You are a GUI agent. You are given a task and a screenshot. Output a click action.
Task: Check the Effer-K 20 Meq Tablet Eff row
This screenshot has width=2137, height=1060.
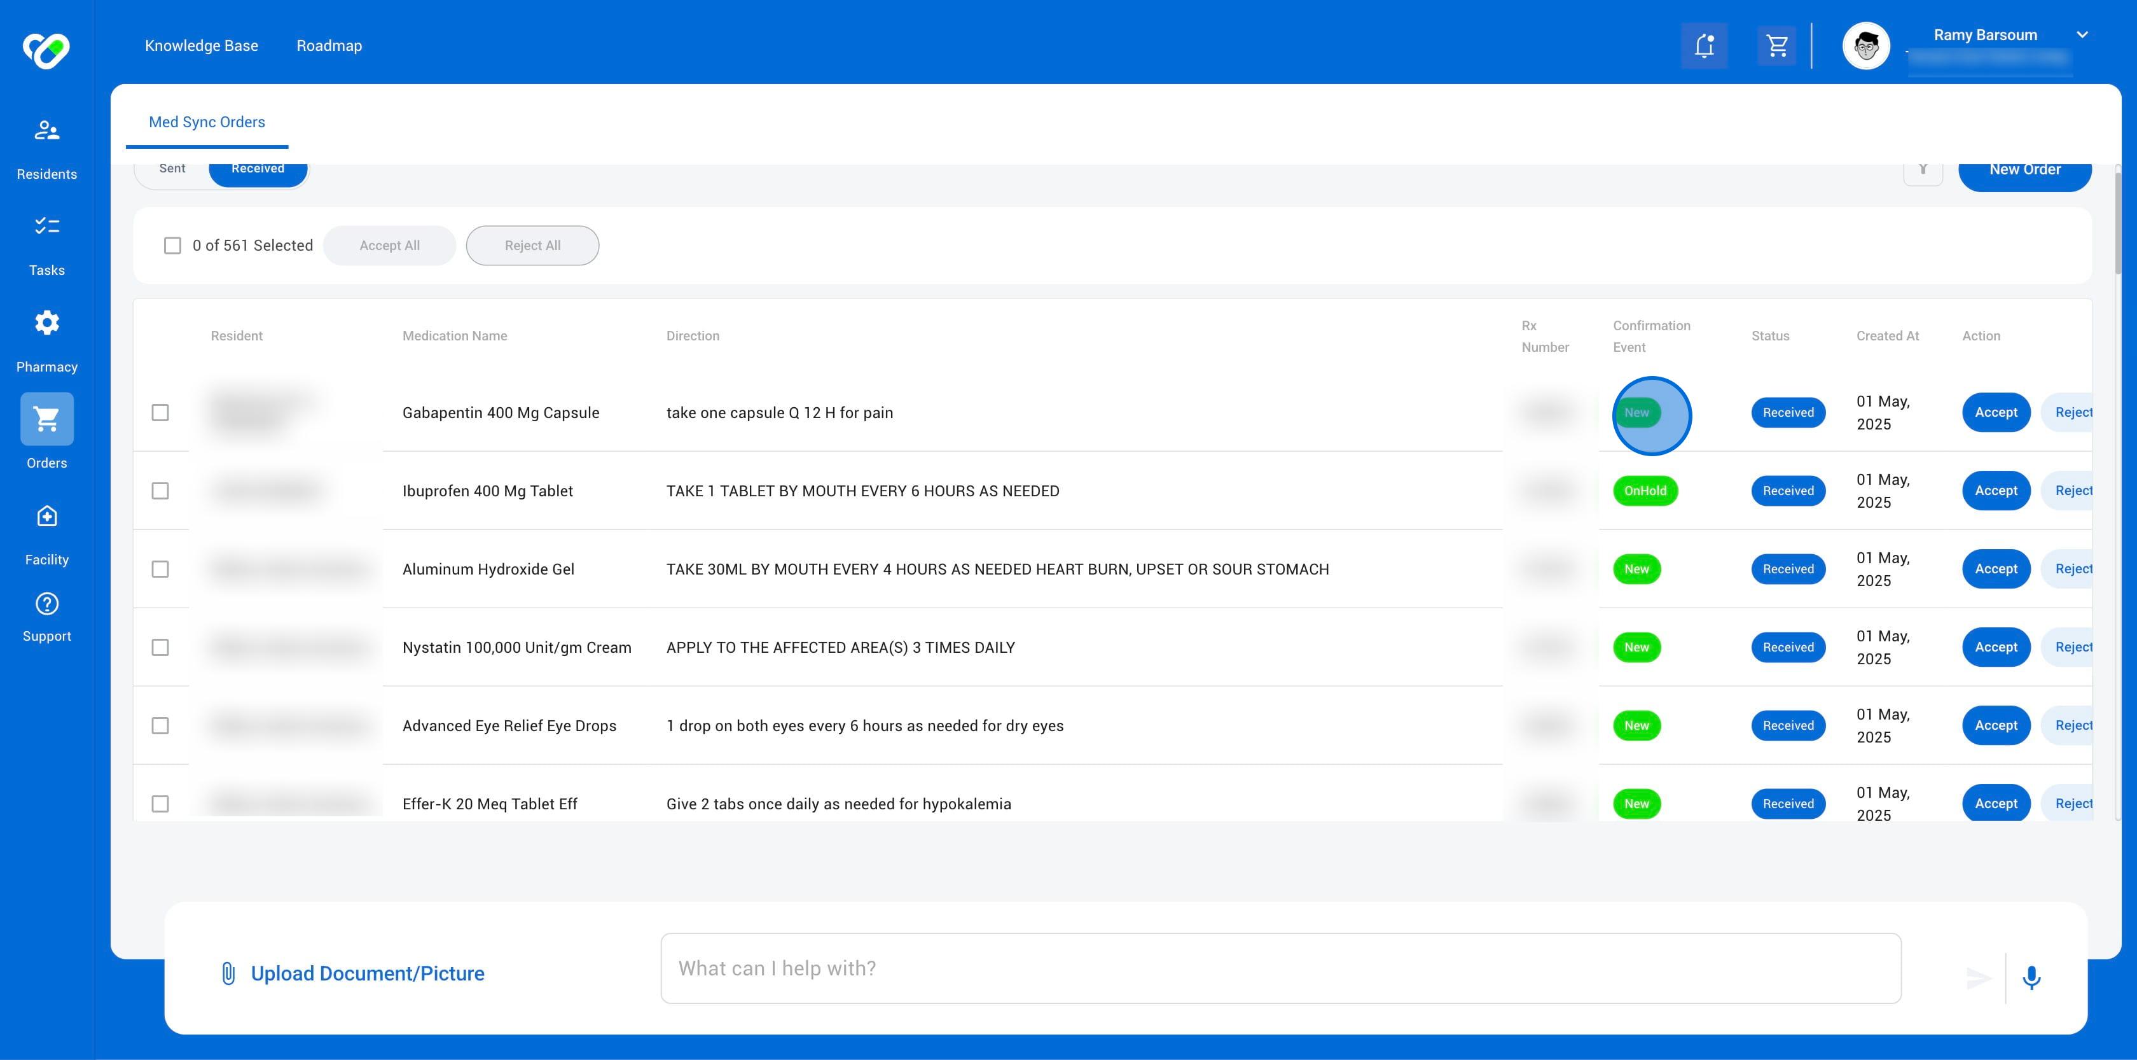160,804
